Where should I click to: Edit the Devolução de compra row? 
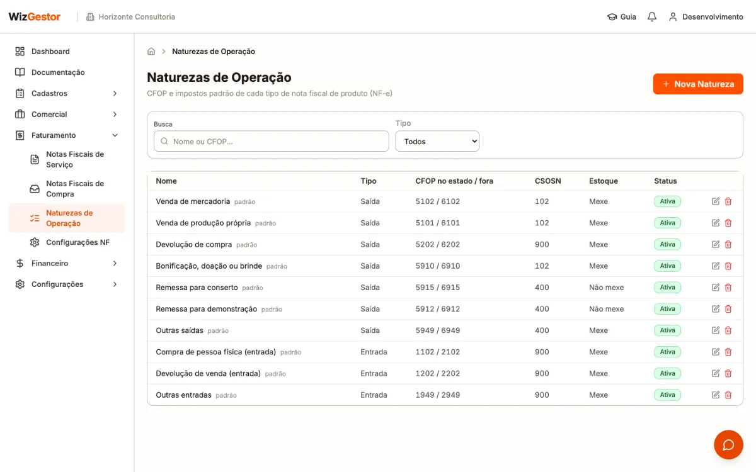[x=716, y=244]
